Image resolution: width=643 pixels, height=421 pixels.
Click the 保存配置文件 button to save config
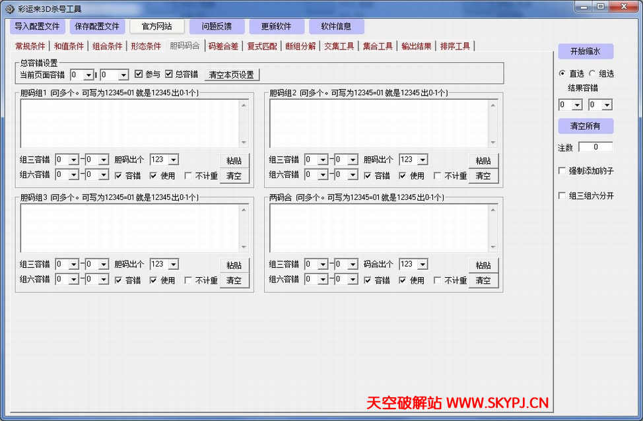97,26
